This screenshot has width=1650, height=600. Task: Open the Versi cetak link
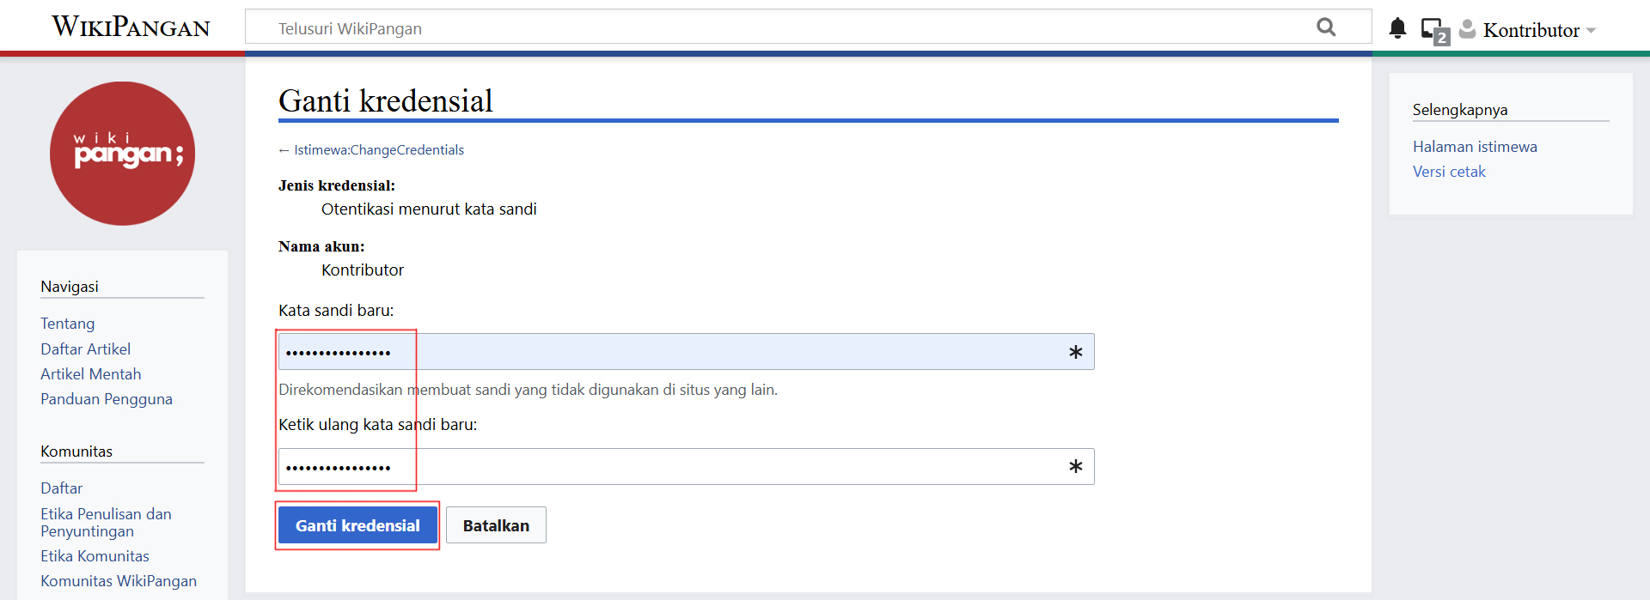click(x=1449, y=172)
